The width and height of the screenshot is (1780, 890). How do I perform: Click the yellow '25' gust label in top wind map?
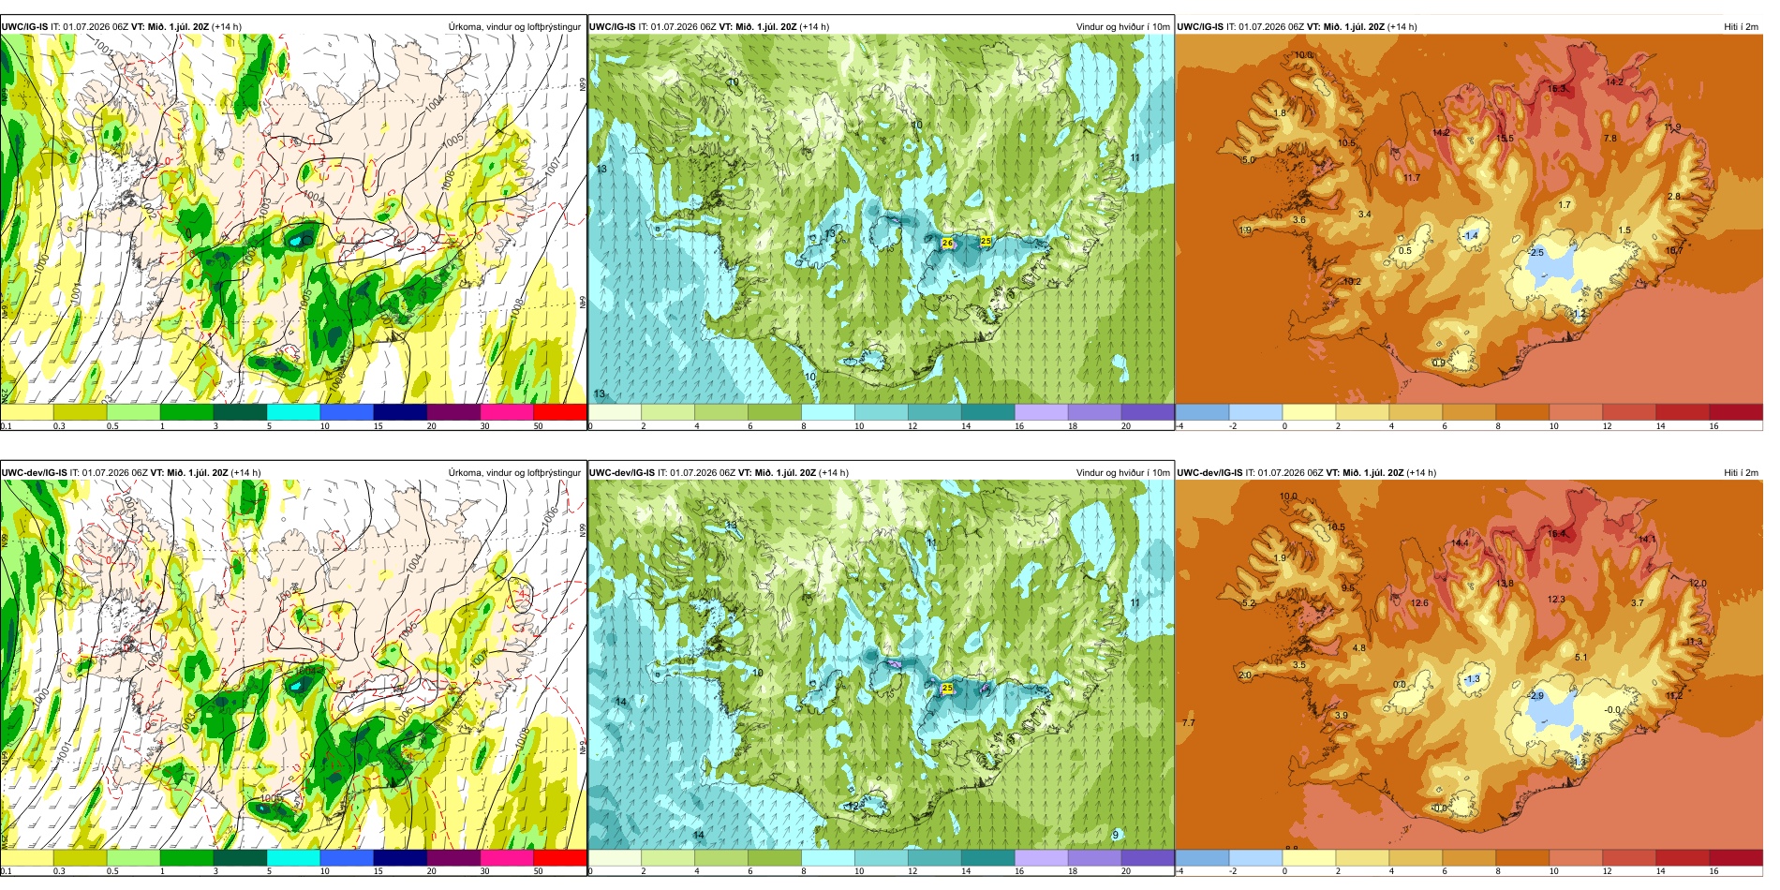pyautogui.click(x=986, y=242)
